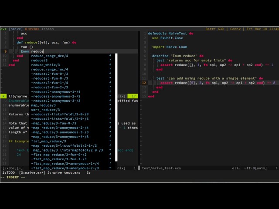
Task: Open the 3:naive.ex+ vim tab
Action: tap(32, 173)
